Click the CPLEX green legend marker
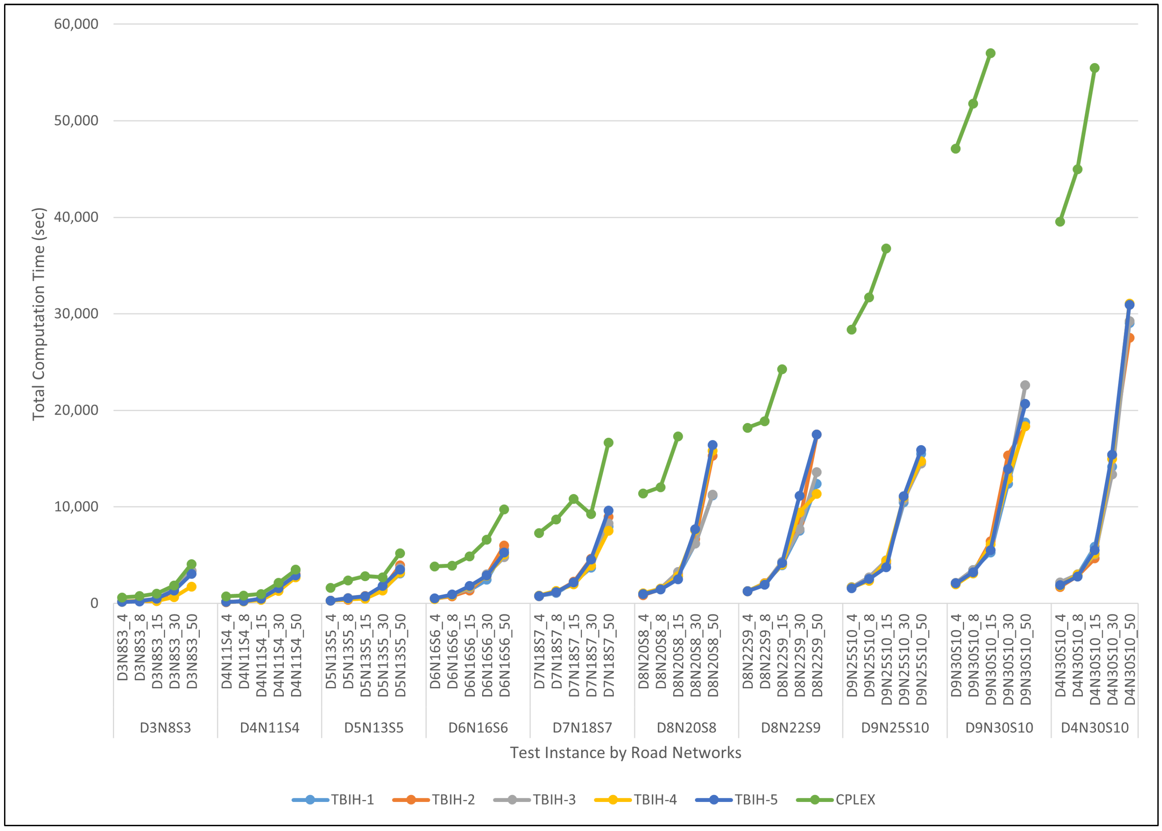This screenshot has width=1162, height=831. pos(815,800)
